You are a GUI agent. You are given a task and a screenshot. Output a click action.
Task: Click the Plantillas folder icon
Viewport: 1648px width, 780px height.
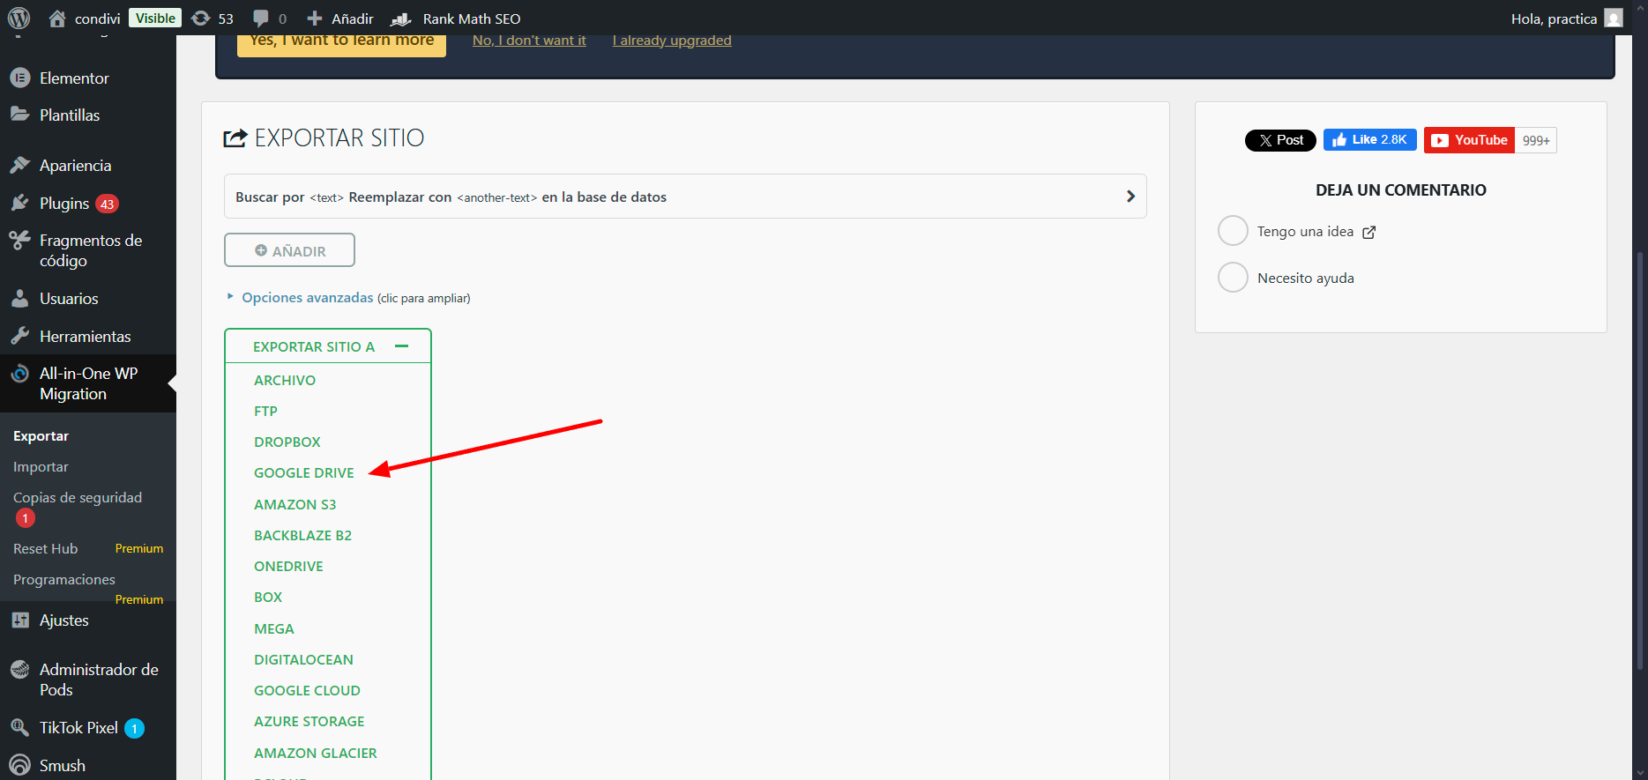pyautogui.click(x=19, y=115)
